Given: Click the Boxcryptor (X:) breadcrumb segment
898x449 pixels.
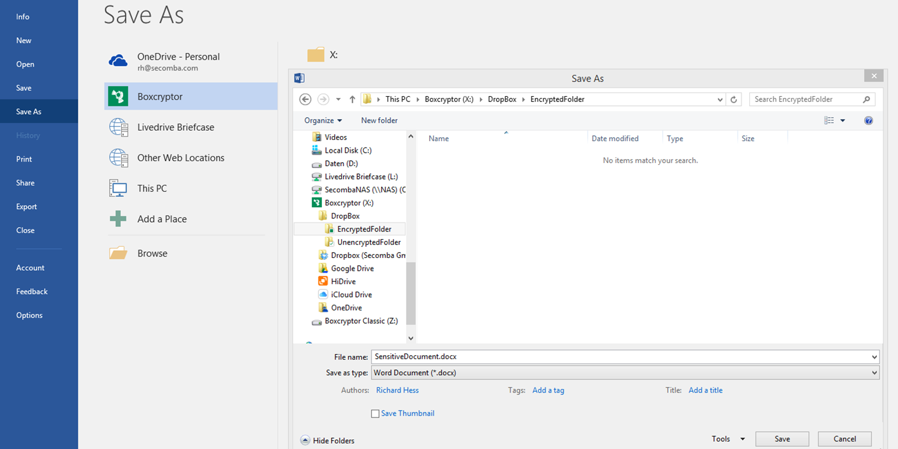Looking at the screenshot, I should pyautogui.click(x=449, y=99).
